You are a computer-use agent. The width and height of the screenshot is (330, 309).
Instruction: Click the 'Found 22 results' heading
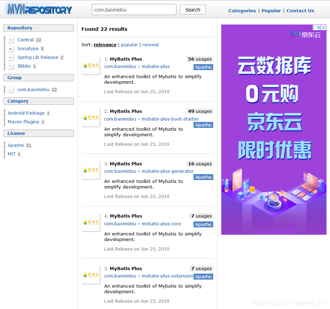[105, 29]
